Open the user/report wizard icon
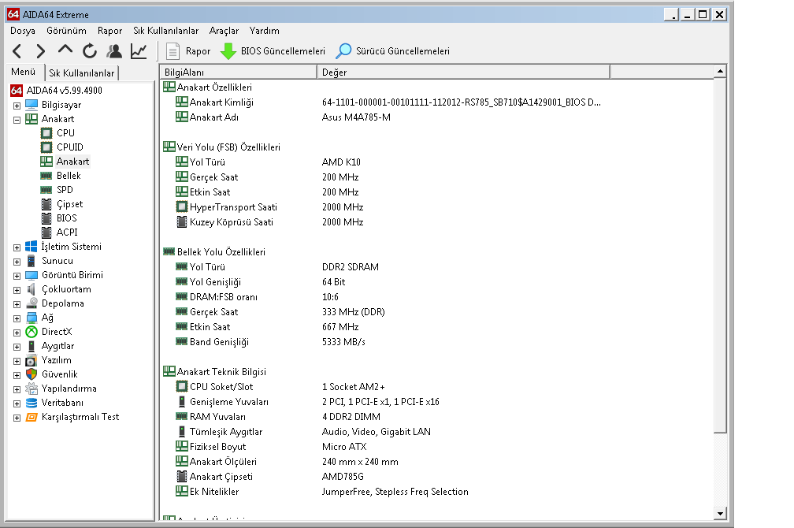794x528 pixels. (114, 51)
